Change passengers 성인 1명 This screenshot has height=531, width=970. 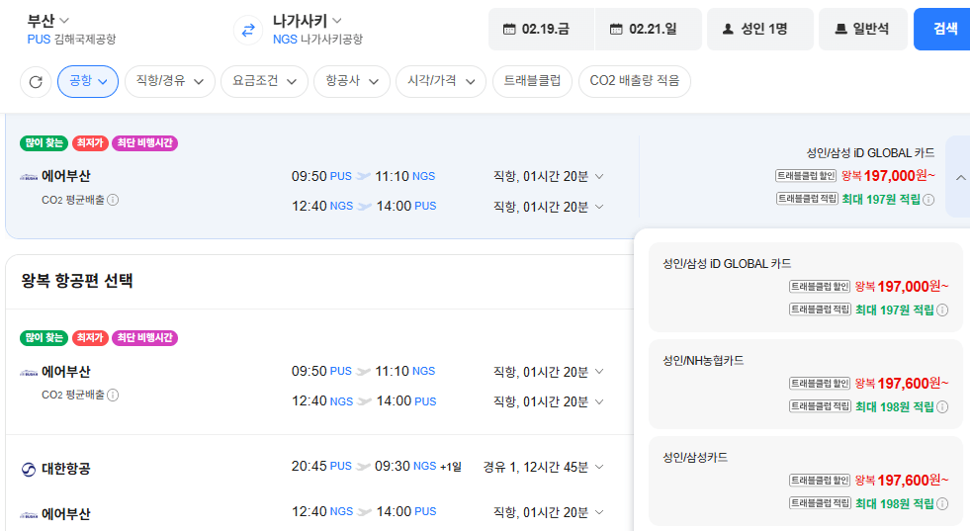[760, 29]
